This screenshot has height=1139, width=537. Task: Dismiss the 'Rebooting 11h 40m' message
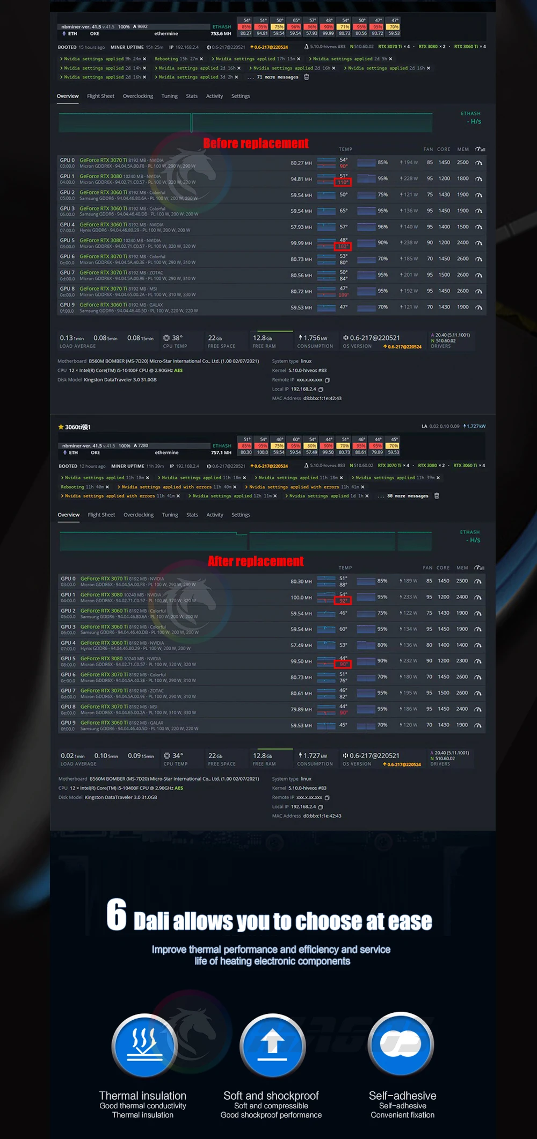(x=107, y=487)
